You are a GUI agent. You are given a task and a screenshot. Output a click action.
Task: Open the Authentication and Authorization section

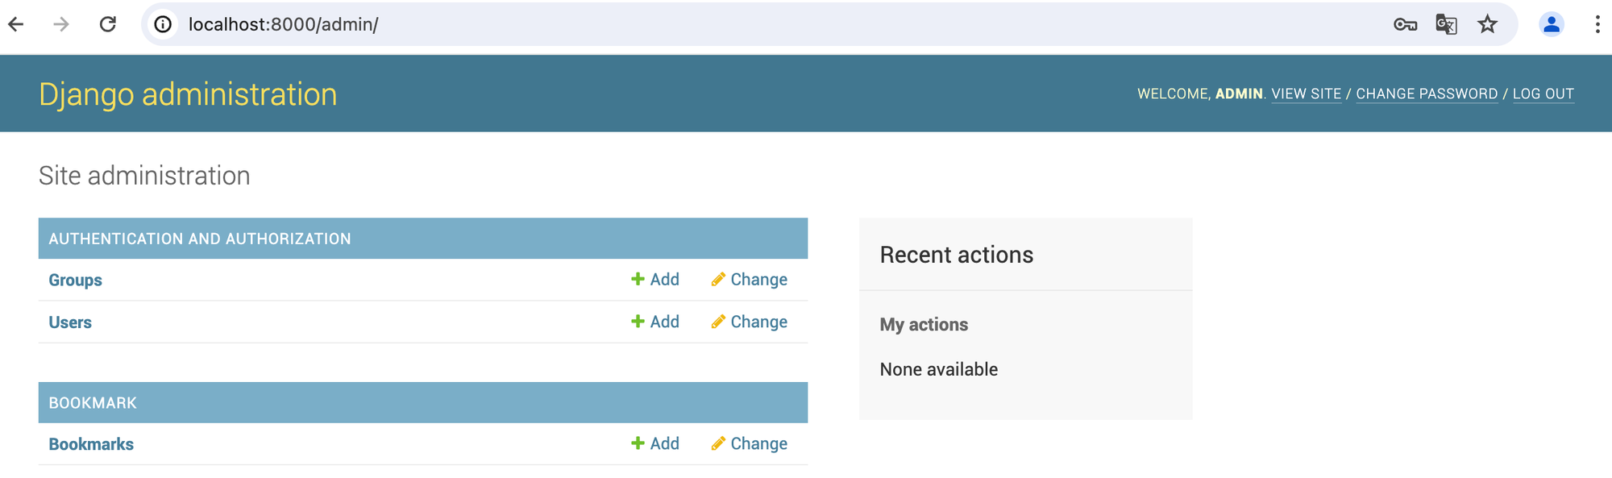point(200,239)
